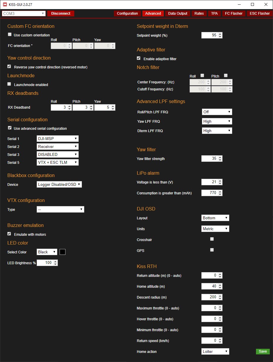273x362 pixels.
Task: Open the Dterm LPF FRQ dropdown
Action: pos(217,131)
